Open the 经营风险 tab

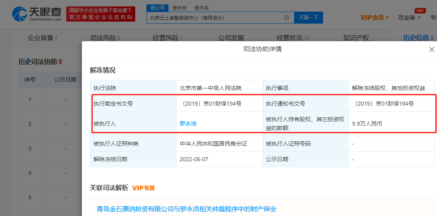(167, 38)
